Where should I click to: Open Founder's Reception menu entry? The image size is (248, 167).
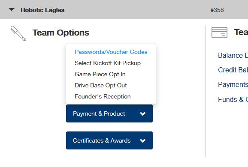point(103,96)
